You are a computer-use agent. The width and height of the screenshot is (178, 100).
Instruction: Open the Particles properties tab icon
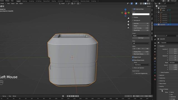(x=155, y=64)
